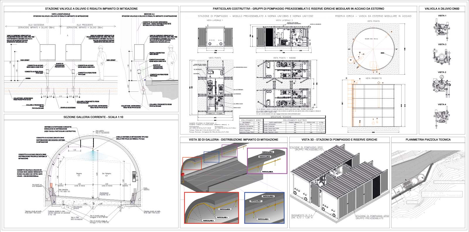Click the 'VISTA 2' valve label

coord(442,72)
